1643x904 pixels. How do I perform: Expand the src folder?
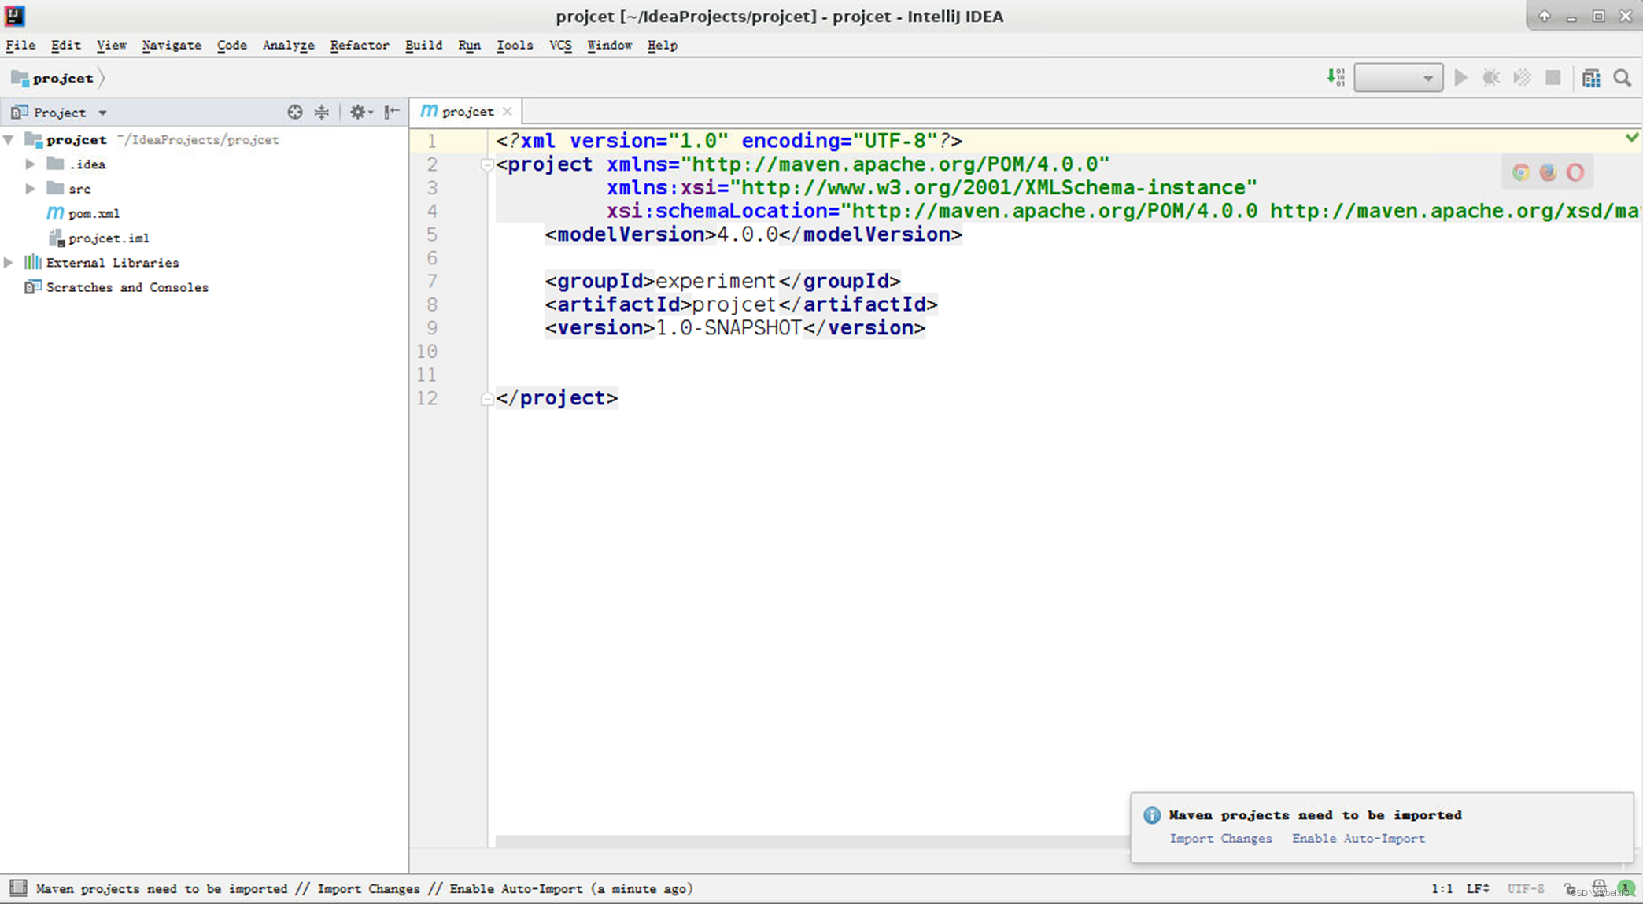pyautogui.click(x=30, y=189)
